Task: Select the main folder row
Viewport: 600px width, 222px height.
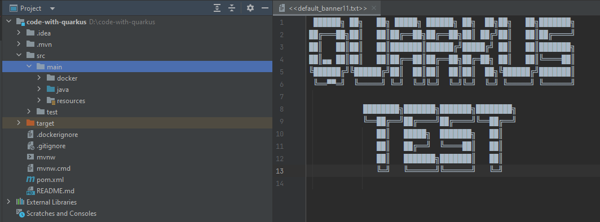Action: pyautogui.click(x=138, y=67)
